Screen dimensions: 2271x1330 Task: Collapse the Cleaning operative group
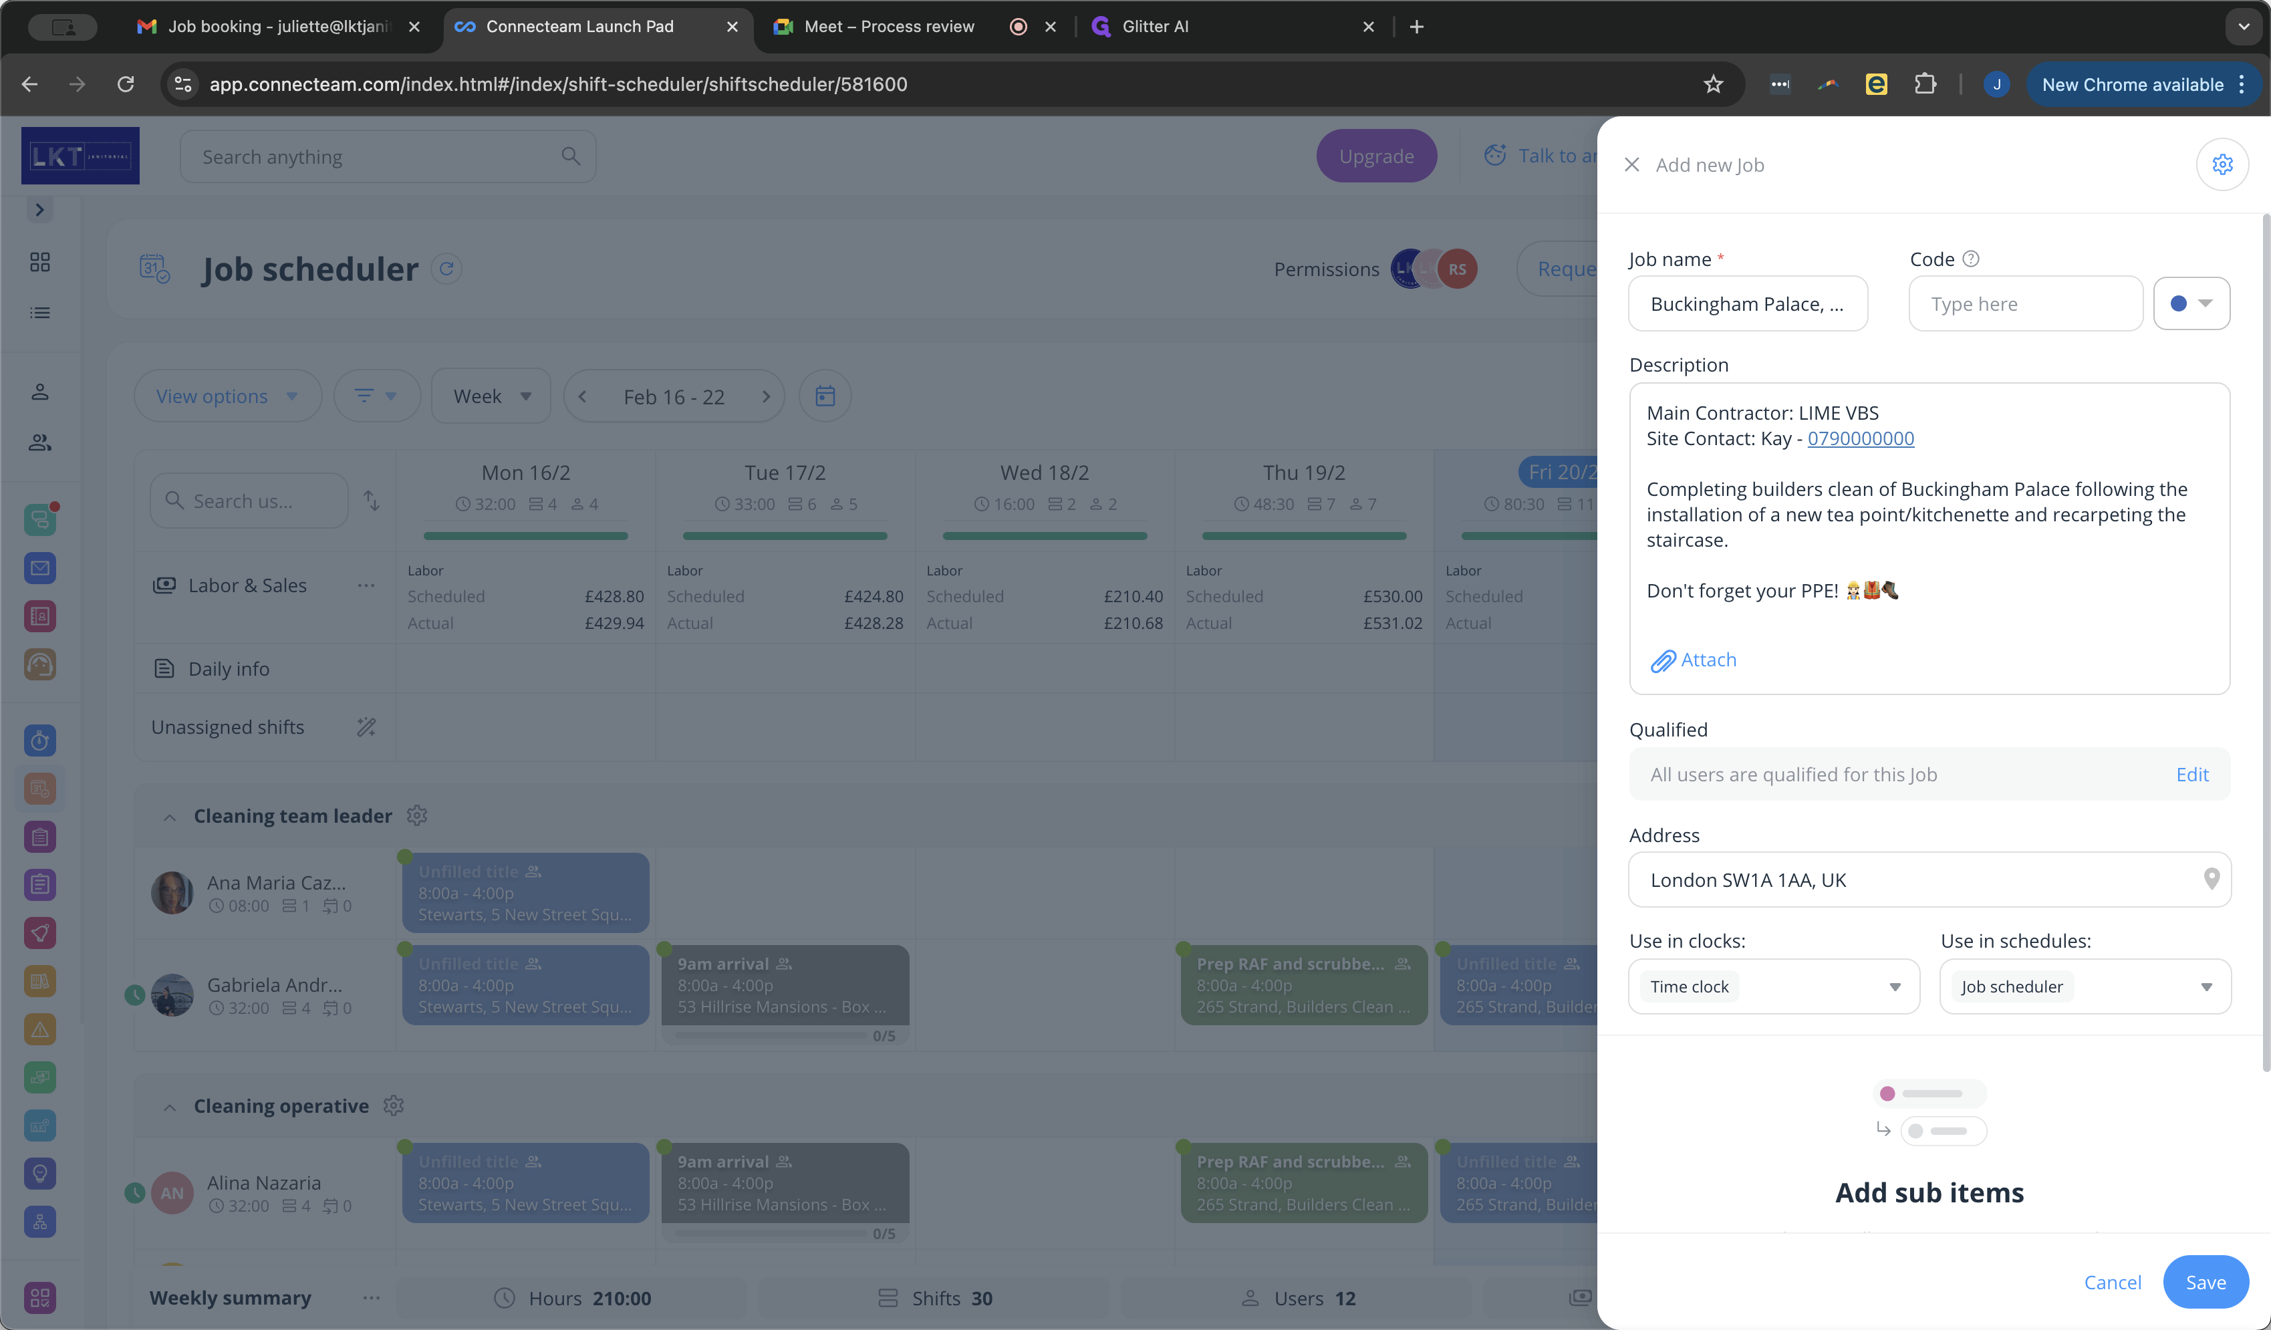tap(170, 1107)
